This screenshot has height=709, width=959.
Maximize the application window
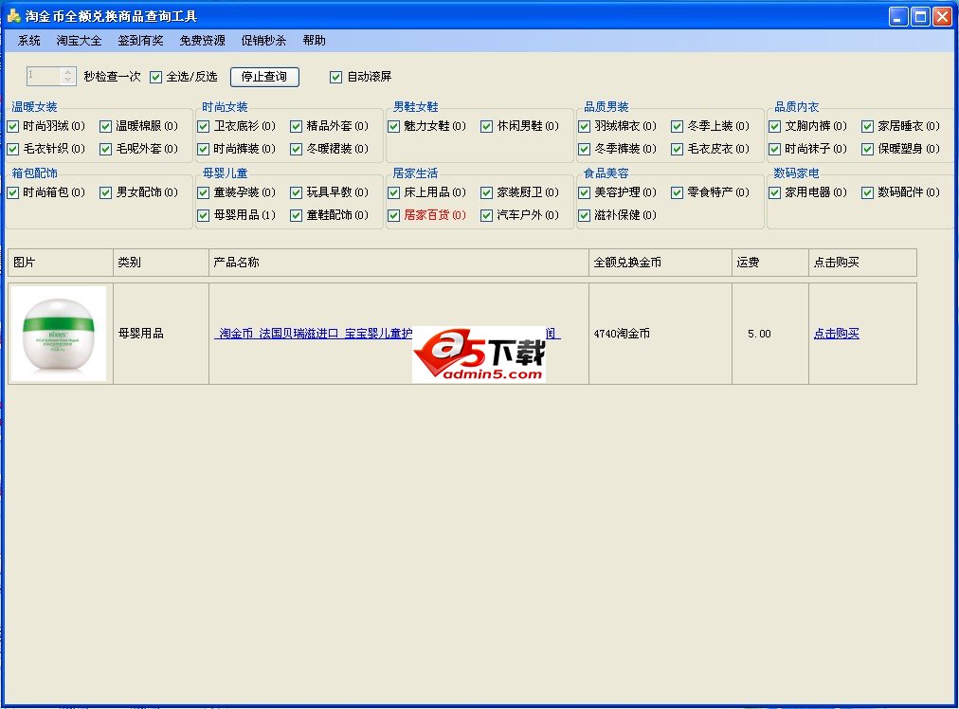(920, 16)
